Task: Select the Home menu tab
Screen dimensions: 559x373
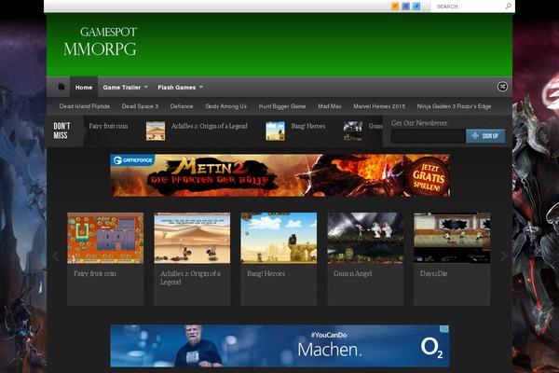Action: (x=84, y=87)
